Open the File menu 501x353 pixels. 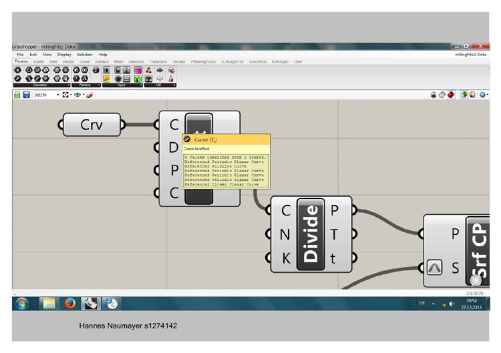point(20,55)
